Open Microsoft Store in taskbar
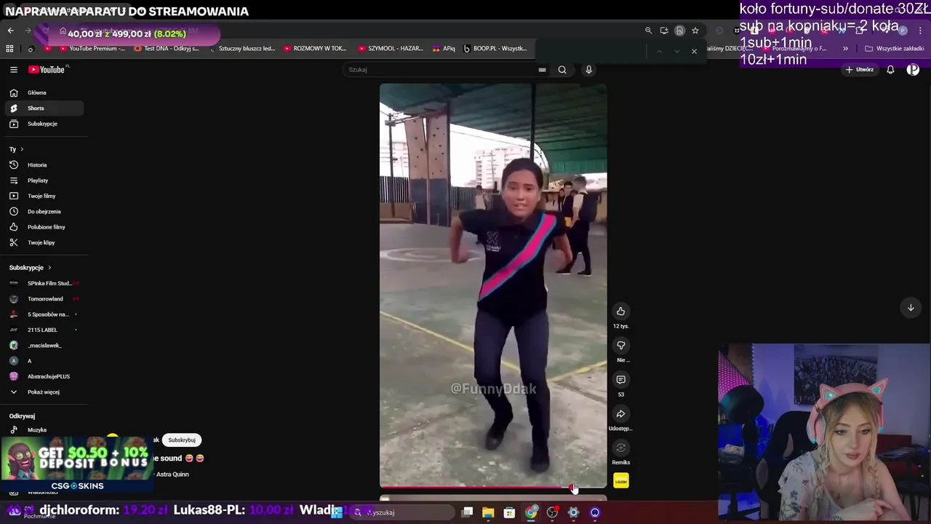931x524 pixels. pyautogui.click(x=509, y=512)
